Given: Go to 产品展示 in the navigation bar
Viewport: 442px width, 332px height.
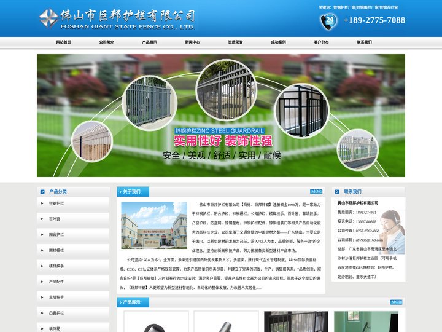Looking at the screenshot, I should coord(149,42).
